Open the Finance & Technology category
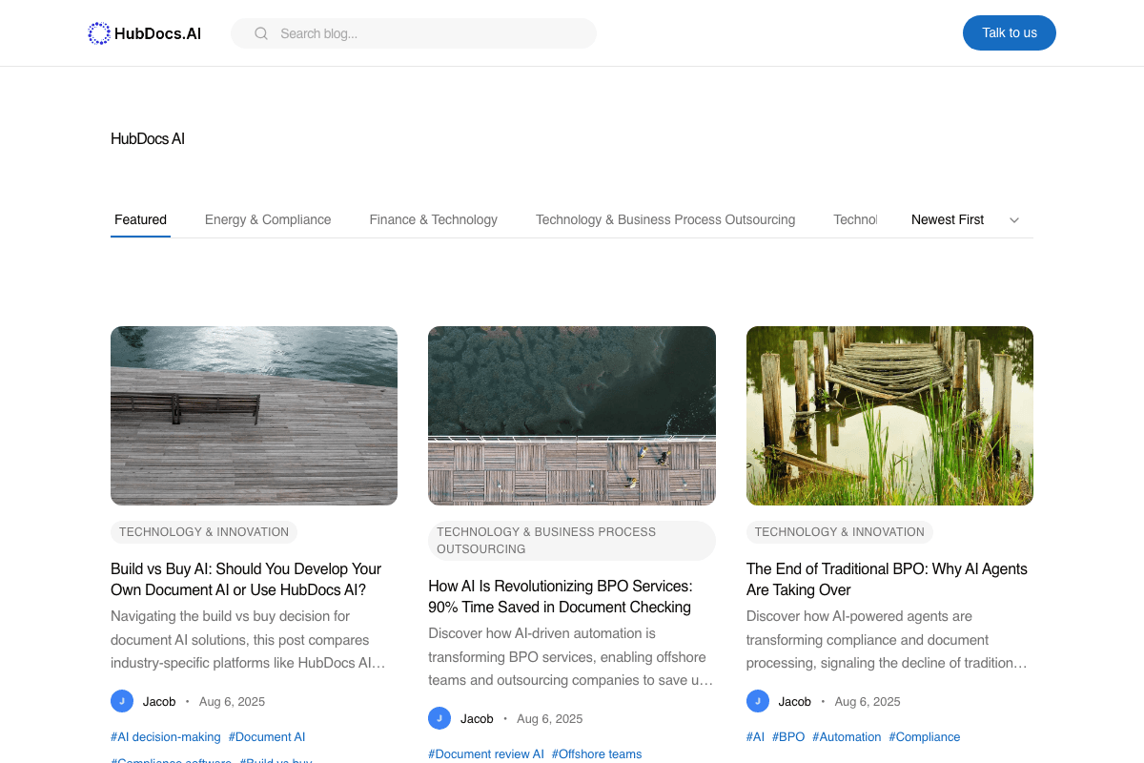This screenshot has width=1144, height=763. [x=433, y=219]
